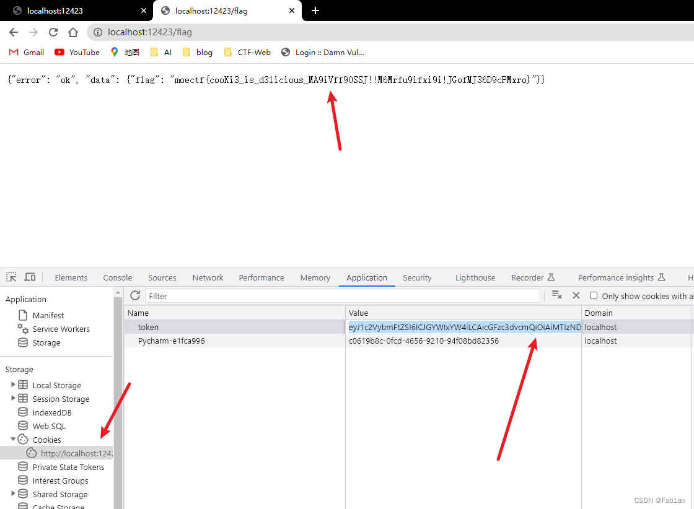Enable Only show cookies with an issue
This screenshot has width=694, height=509.
(594, 295)
